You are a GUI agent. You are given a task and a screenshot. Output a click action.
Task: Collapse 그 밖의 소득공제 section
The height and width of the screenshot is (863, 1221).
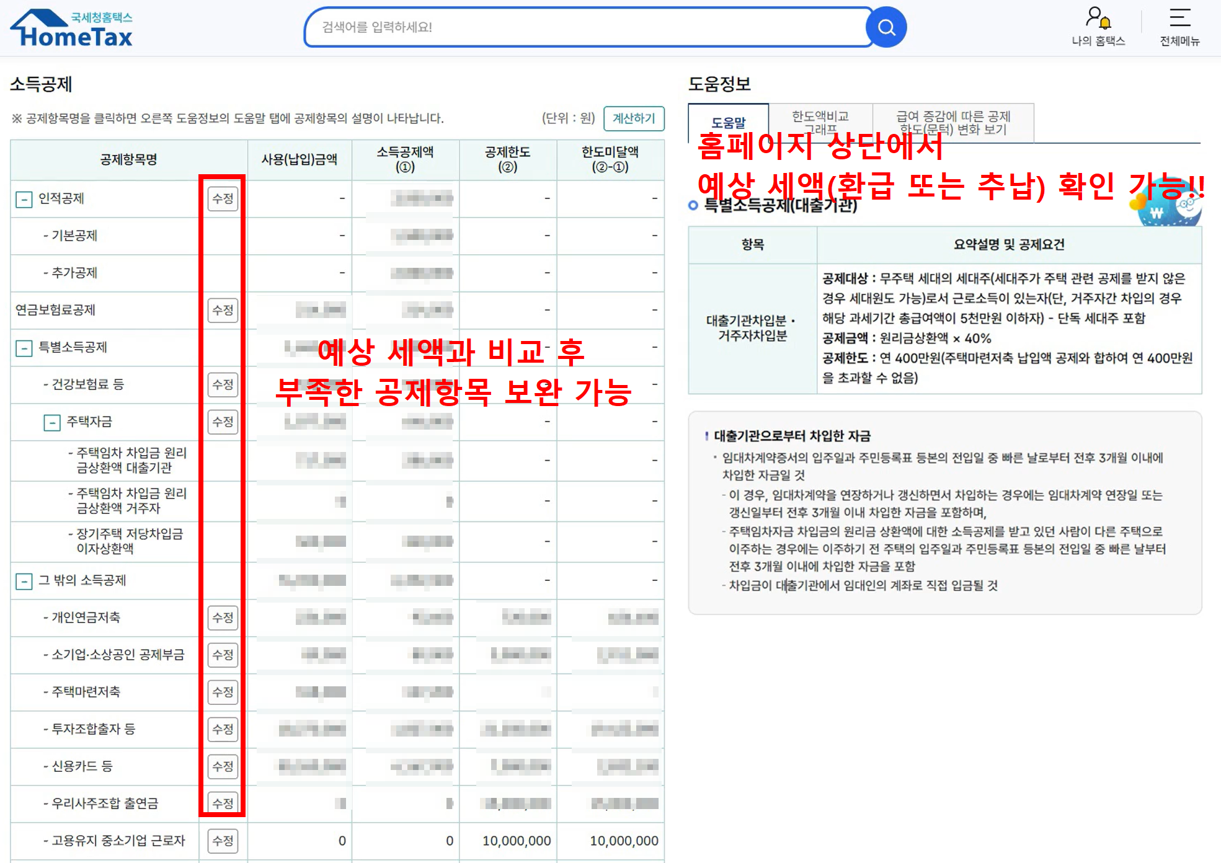tap(24, 581)
